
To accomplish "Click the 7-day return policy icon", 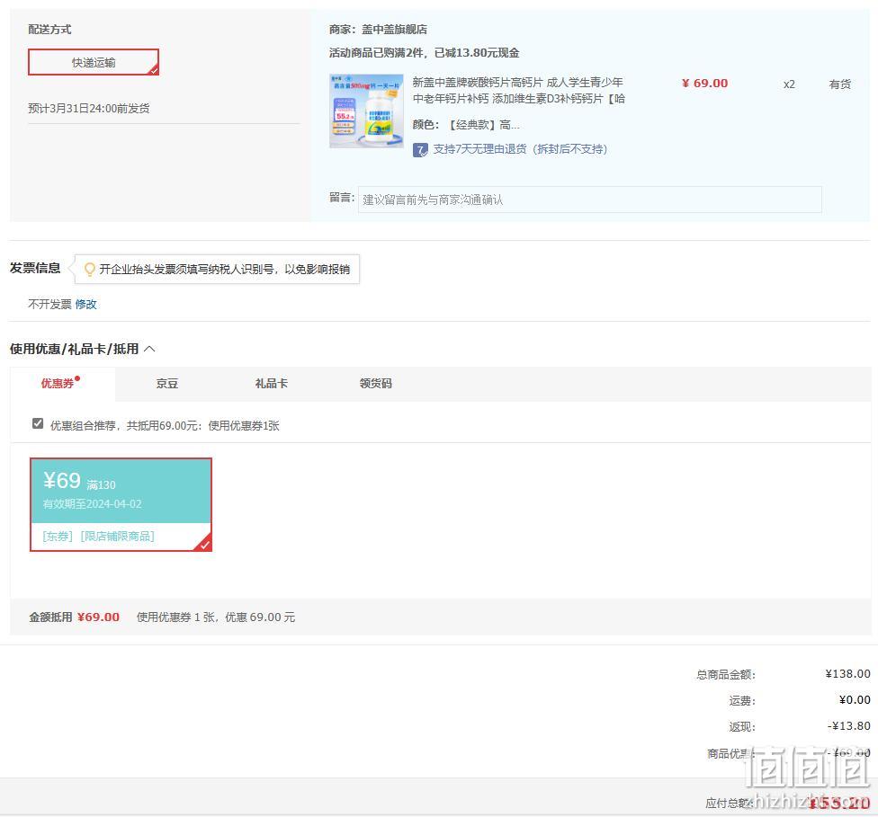I will coord(420,150).
